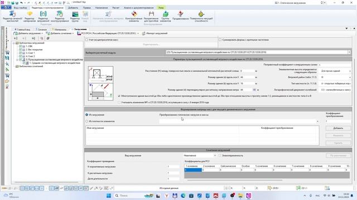
Task: Open the loadings editor in the ribbon
Action: (43, 17)
